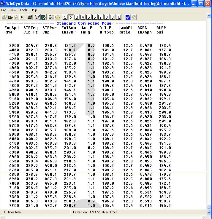
Task: Switch to data page 10
Action: pos(118,17)
